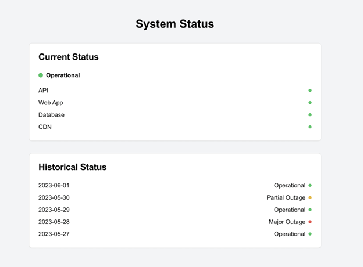This screenshot has width=363, height=267.
Task: Click the Major Outage status text
Action: point(287,222)
